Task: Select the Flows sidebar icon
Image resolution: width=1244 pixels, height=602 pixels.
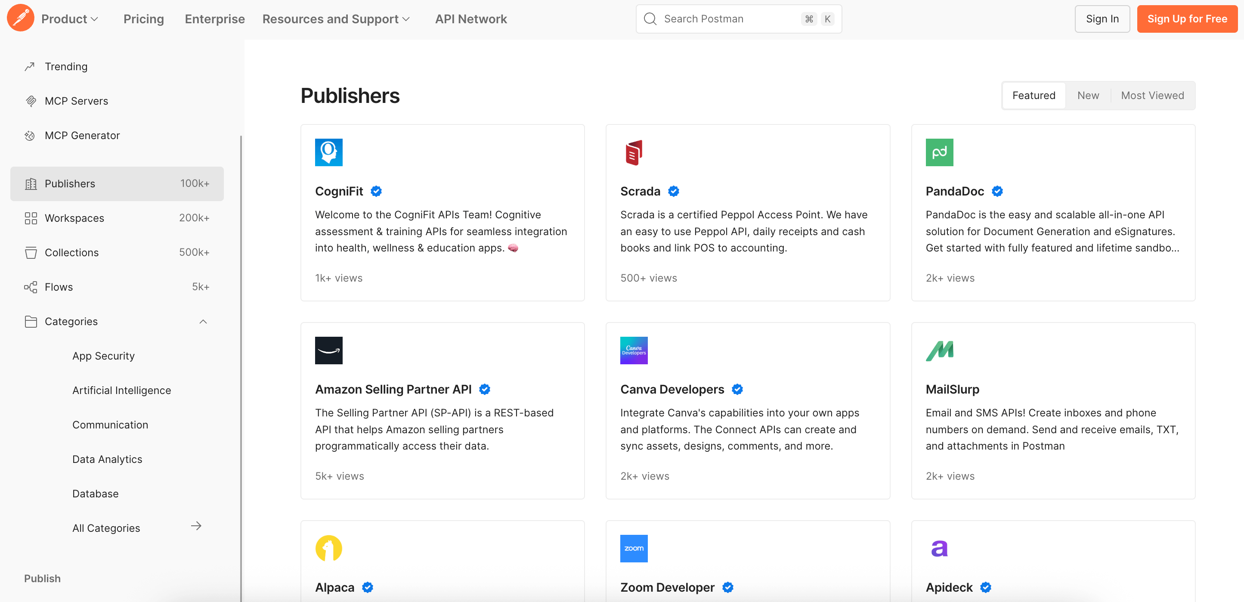Action: pos(31,286)
